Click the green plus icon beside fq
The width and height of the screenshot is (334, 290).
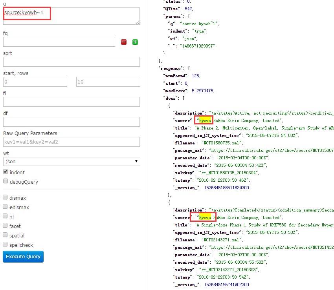(x=135, y=42)
